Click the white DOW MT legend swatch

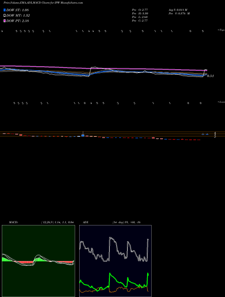4,16
